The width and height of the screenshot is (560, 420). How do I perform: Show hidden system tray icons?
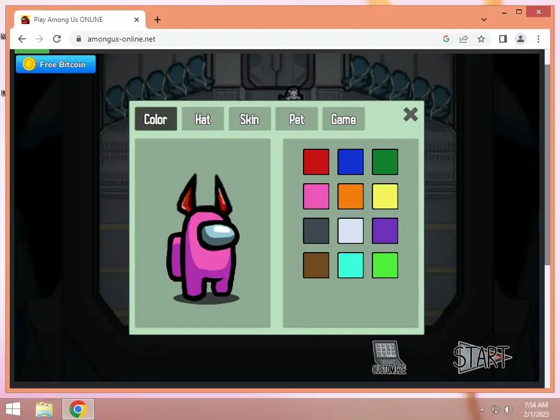point(482,409)
